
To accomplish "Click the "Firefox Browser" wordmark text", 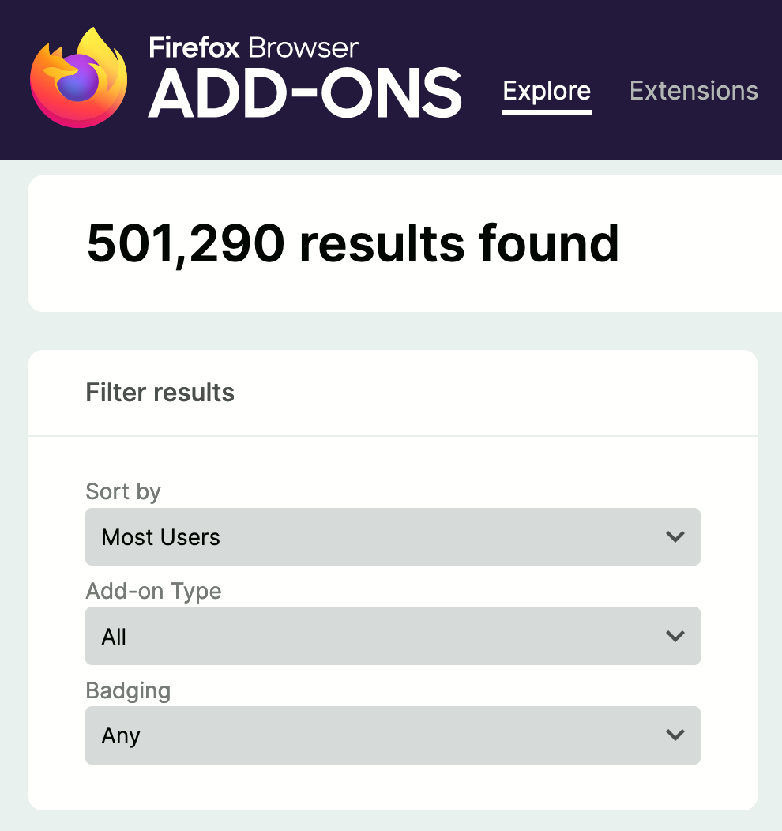I will pyautogui.click(x=254, y=47).
